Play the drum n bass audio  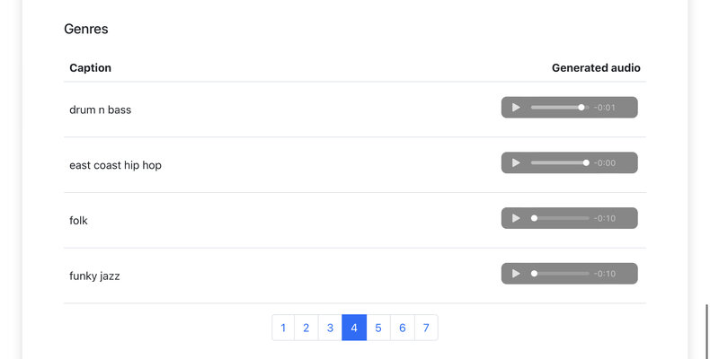[516, 108]
